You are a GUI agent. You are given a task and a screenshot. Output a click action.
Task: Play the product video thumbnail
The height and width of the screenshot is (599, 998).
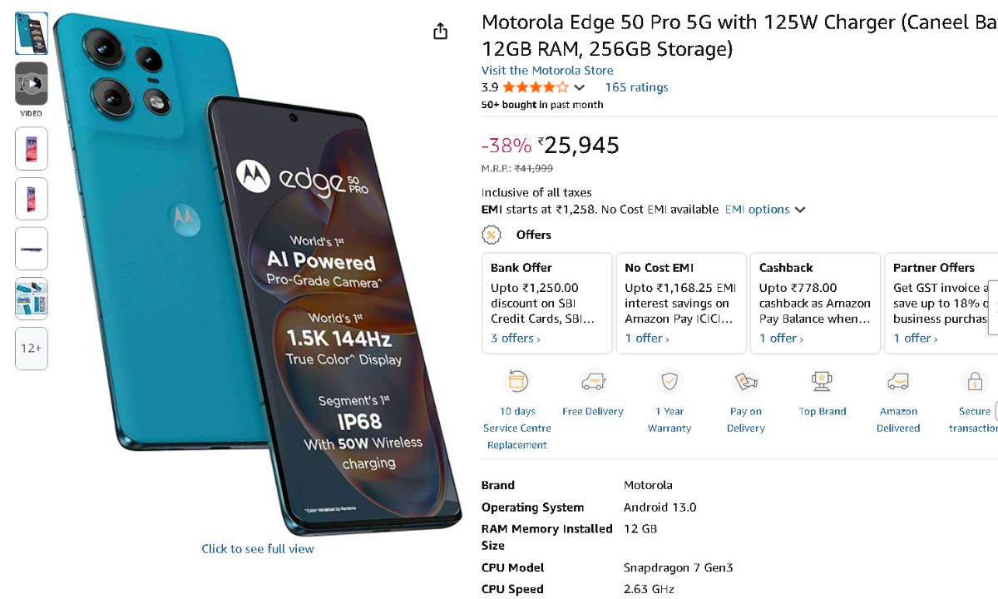click(x=32, y=83)
